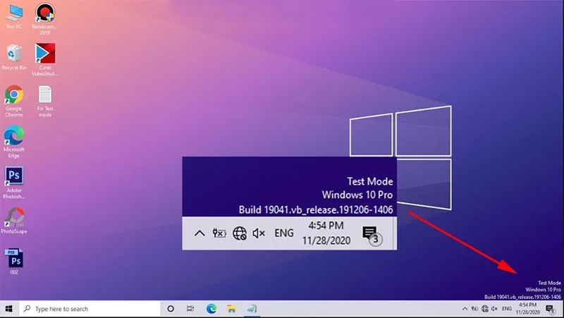Click the taskbar muted speaker icon
Screen dimensions: 564x318
coord(495,309)
